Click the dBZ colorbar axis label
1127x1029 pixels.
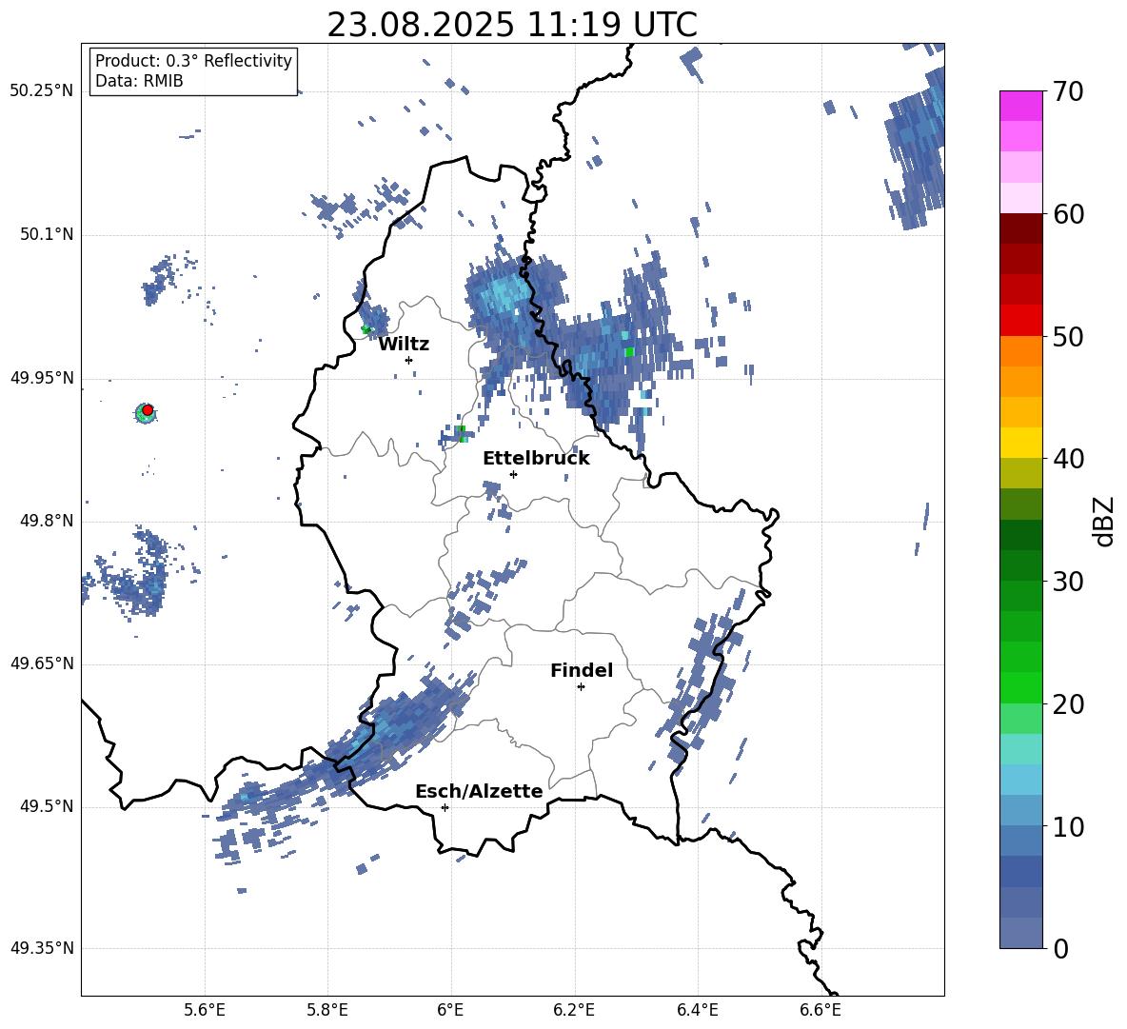[1105, 521]
